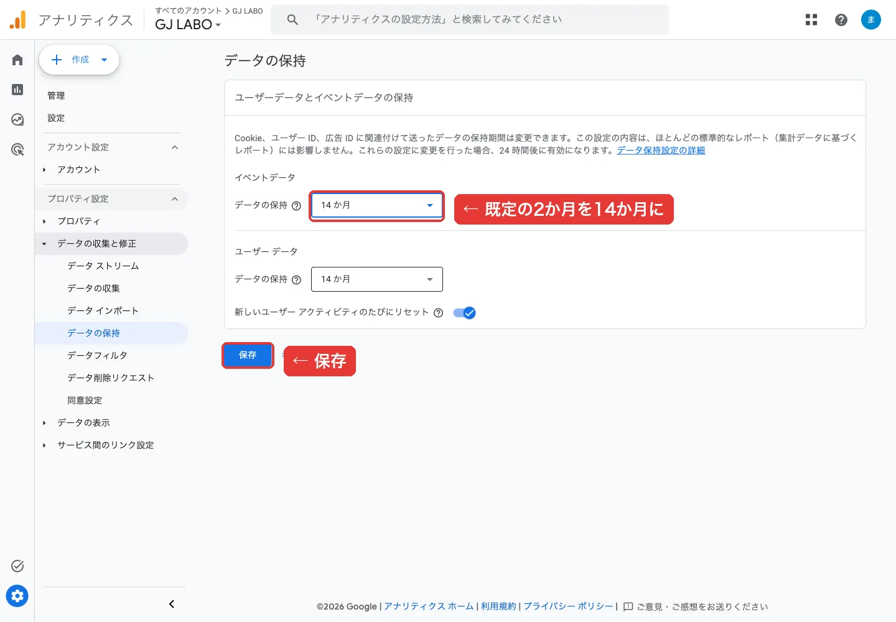
Task: Open the Reports bar chart icon
Action: (17, 90)
